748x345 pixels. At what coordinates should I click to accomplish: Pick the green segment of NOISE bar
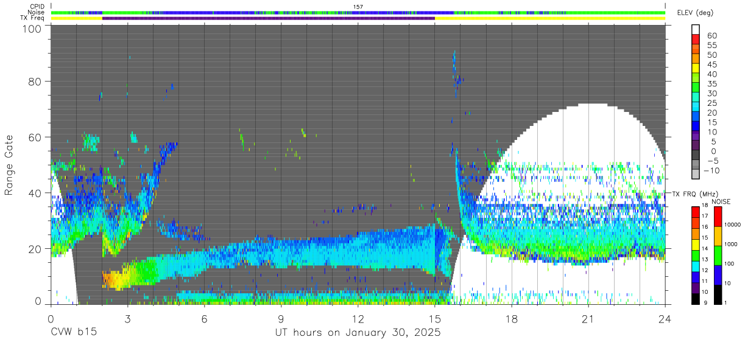tap(718, 254)
